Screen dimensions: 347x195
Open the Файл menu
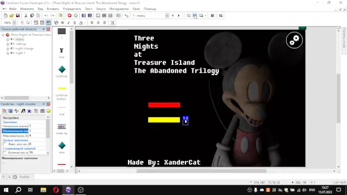pyautogui.click(x=13, y=9)
